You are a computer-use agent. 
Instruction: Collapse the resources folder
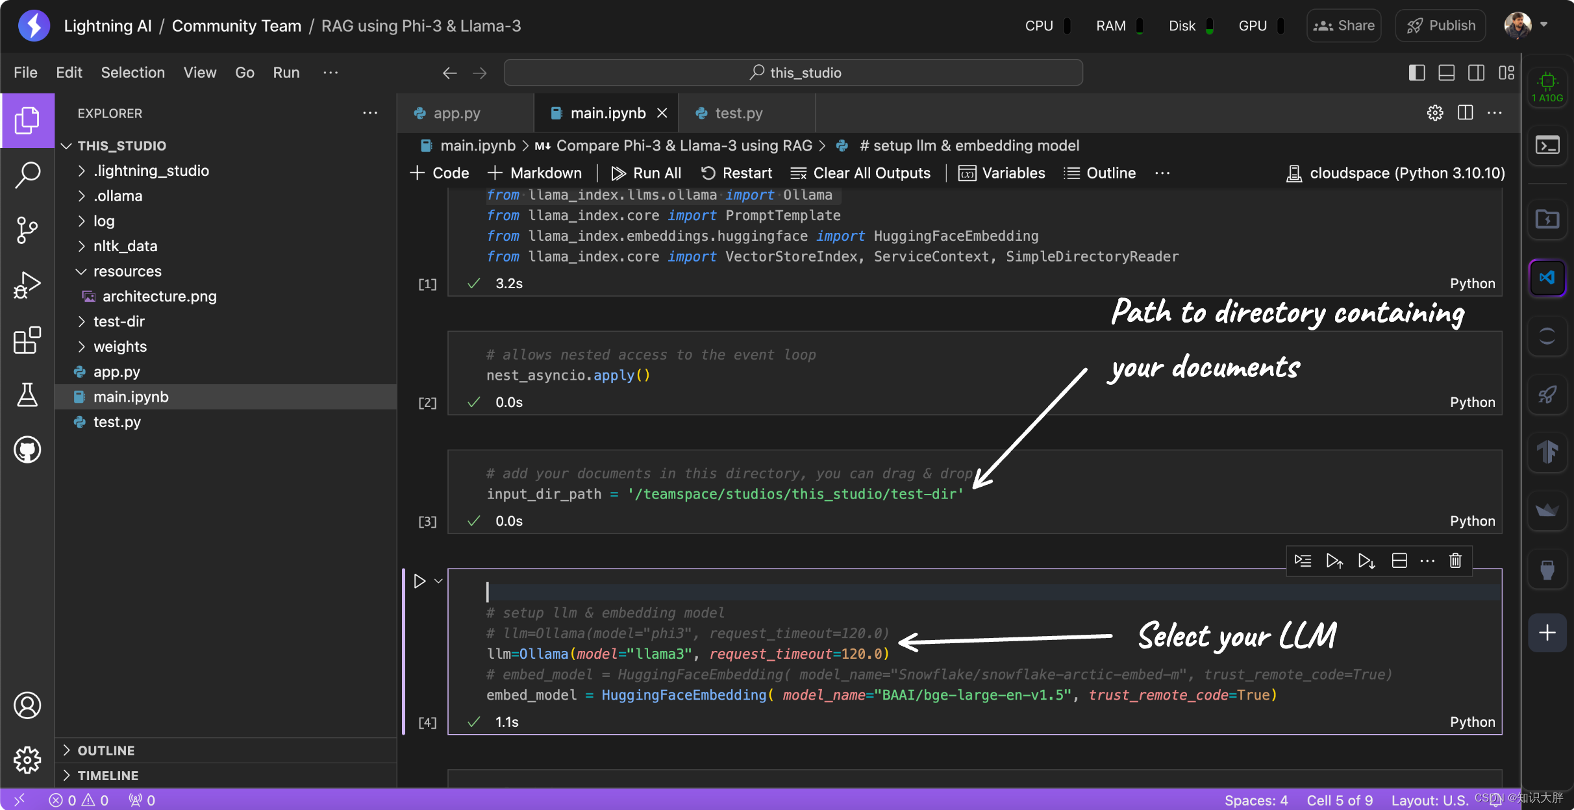tap(127, 271)
